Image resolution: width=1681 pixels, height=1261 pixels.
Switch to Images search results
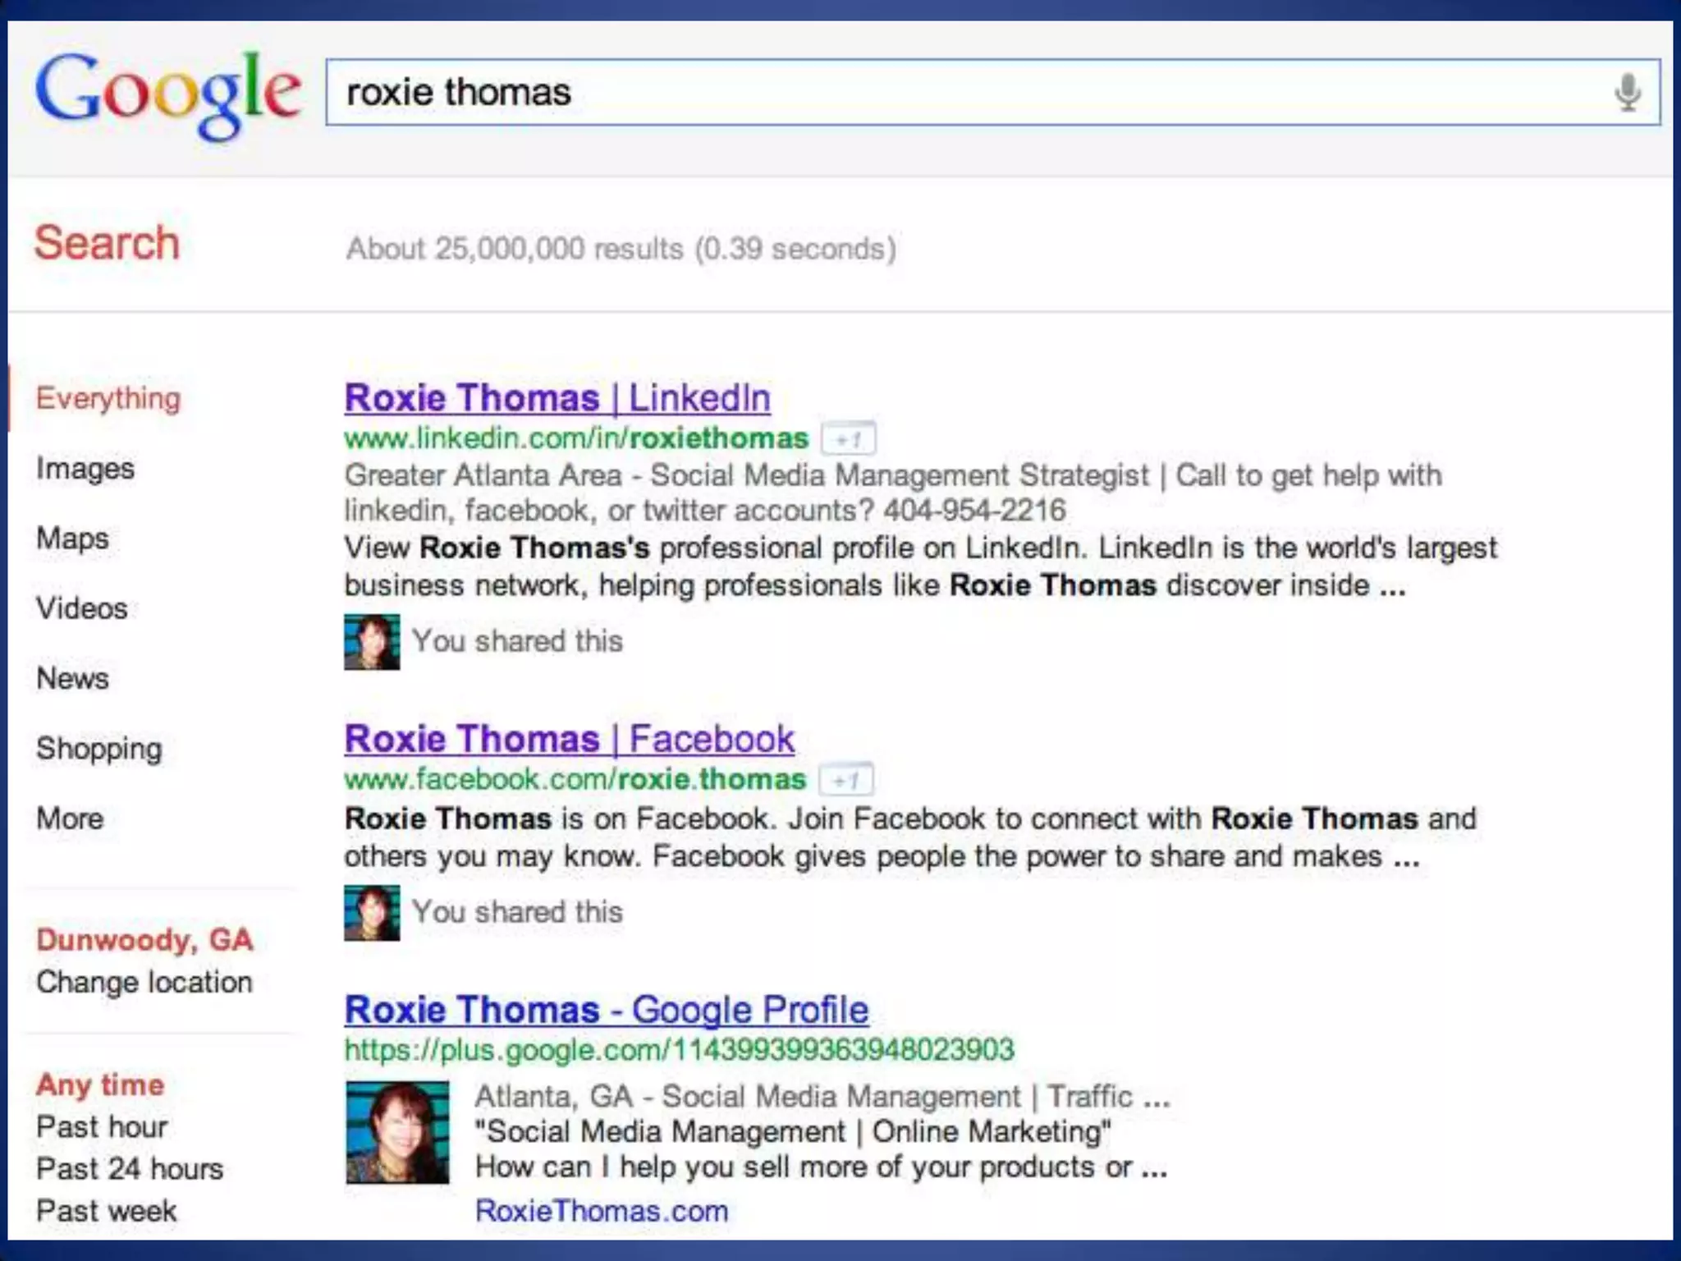[85, 468]
